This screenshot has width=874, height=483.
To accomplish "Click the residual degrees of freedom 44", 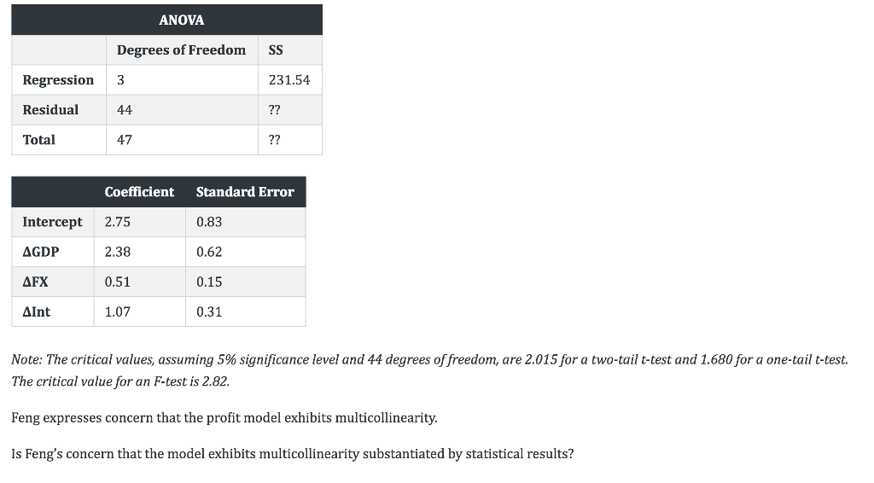I will pyautogui.click(x=125, y=110).
